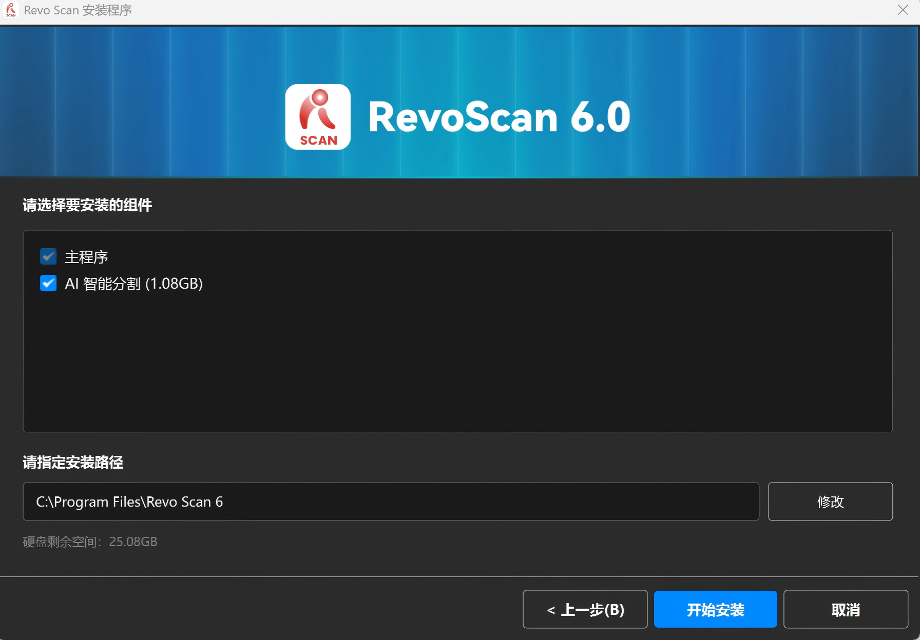Click the 硬盘剩余空间: 25.08GB text

[90, 542]
